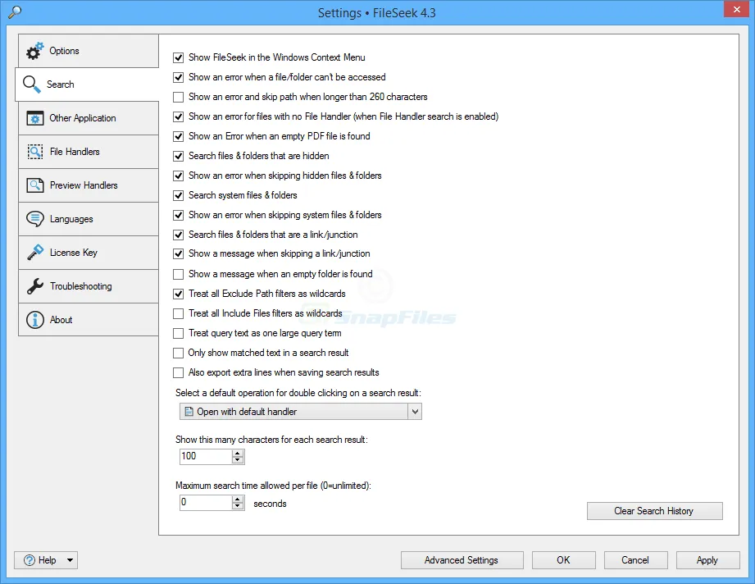Image resolution: width=755 pixels, height=584 pixels.
Task: Decrease maximum search time seconds
Action: (x=238, y=506)
